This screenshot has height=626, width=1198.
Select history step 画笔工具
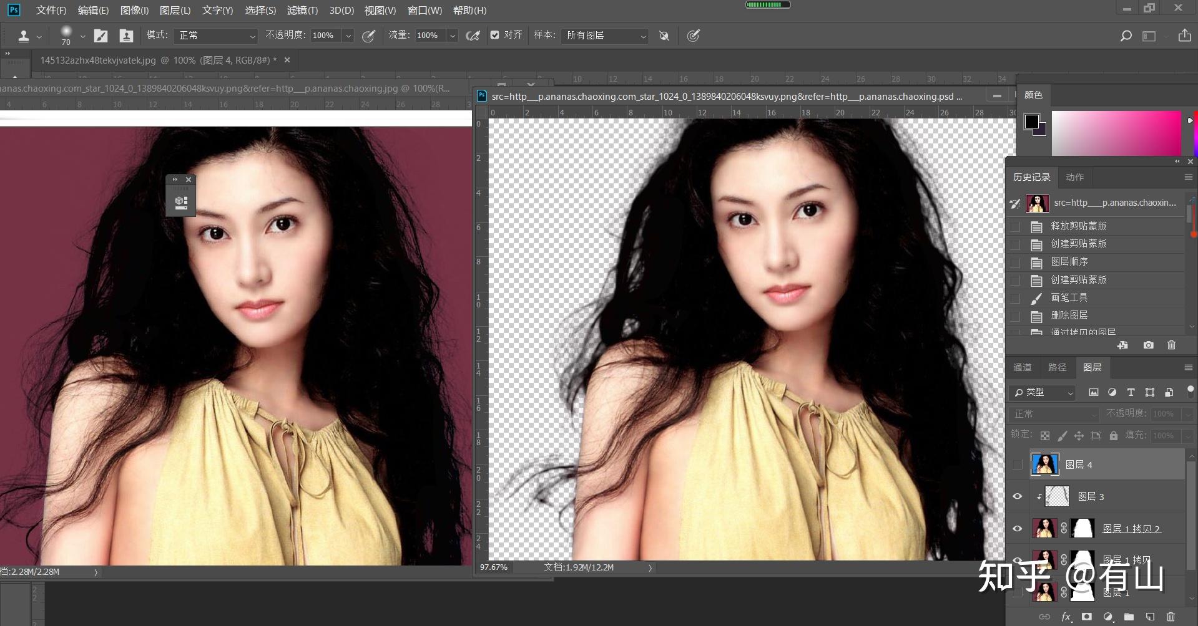(1069, 297)
